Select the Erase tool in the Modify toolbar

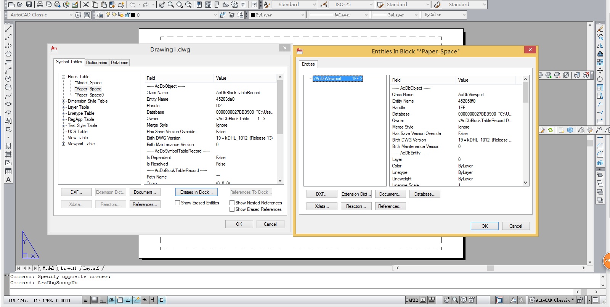click(x=600, y=29)
